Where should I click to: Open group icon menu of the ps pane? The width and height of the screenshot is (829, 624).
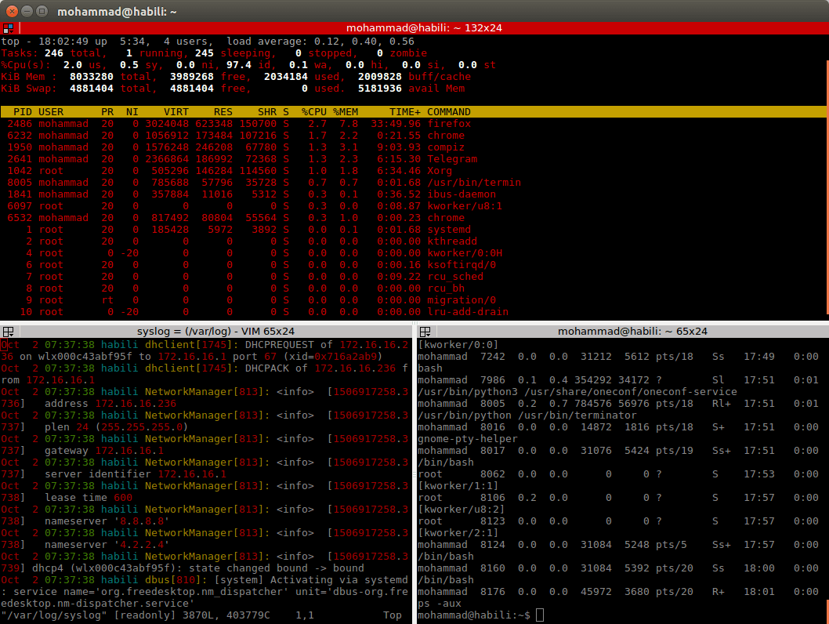(x=424, y=332)
